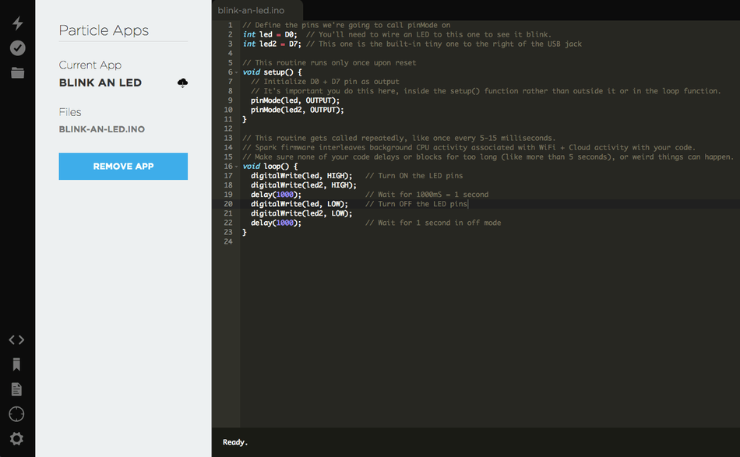Click 'pinMode(led2, OUTPUT);' on line 10

tap(298, 110)
